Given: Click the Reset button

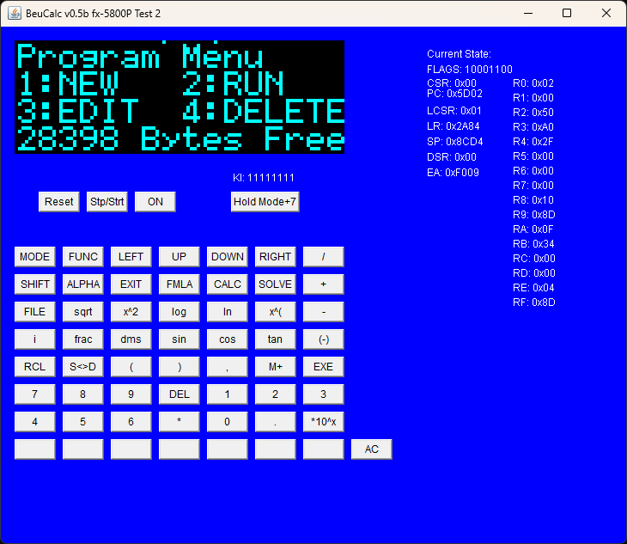Looking at the screenshot, I should tap(58, 202).
